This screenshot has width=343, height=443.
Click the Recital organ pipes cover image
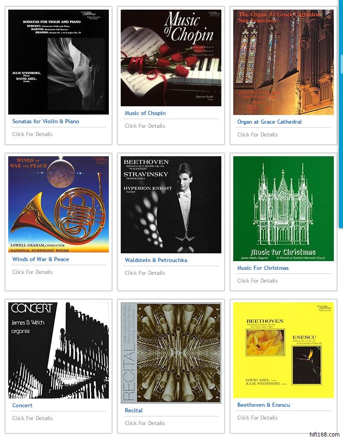(x=171, y=353)
